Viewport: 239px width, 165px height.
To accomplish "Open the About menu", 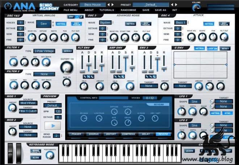I will 89,10.
